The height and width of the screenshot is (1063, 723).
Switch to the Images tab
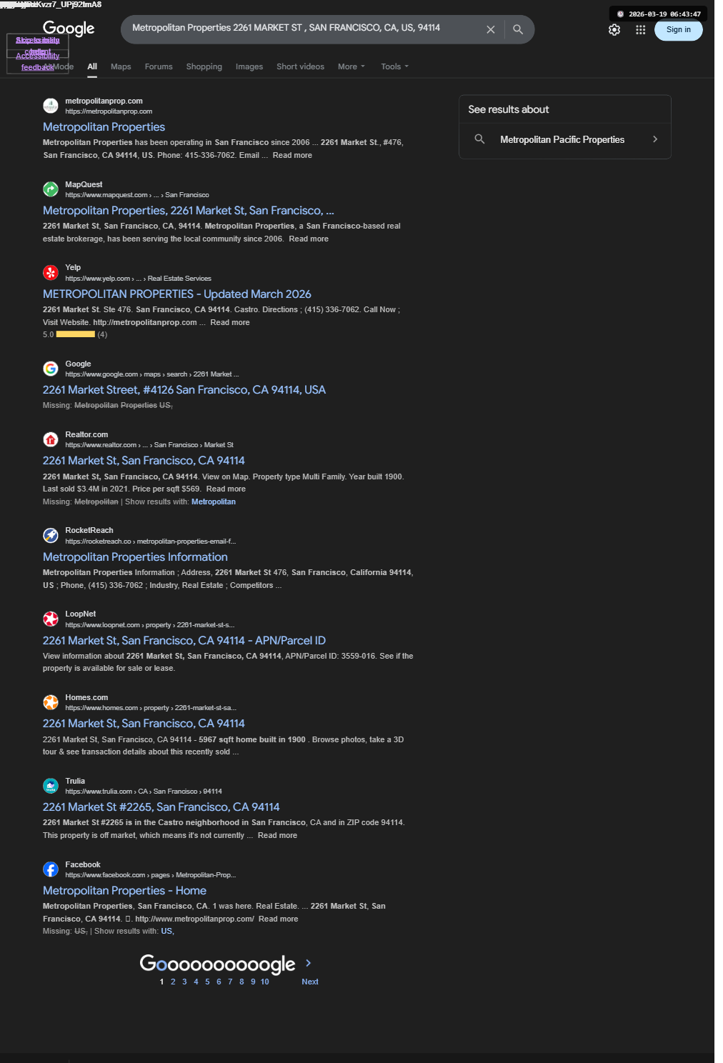[249, 66]
